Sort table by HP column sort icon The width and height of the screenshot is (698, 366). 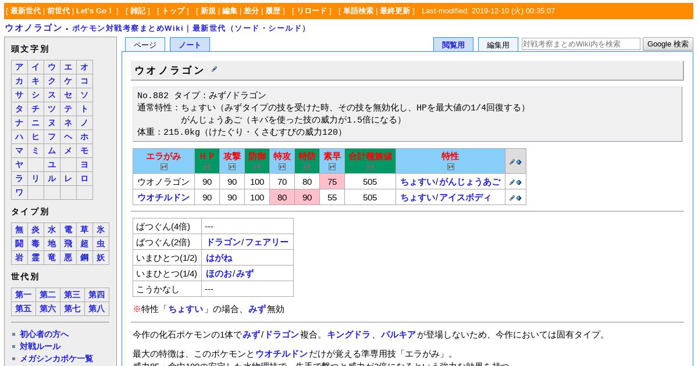tap(207, 167)
